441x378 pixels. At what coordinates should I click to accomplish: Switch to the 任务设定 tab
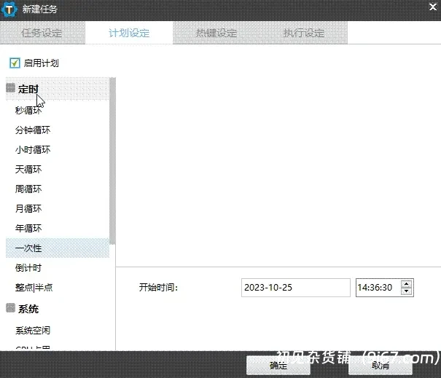(42, 33)
